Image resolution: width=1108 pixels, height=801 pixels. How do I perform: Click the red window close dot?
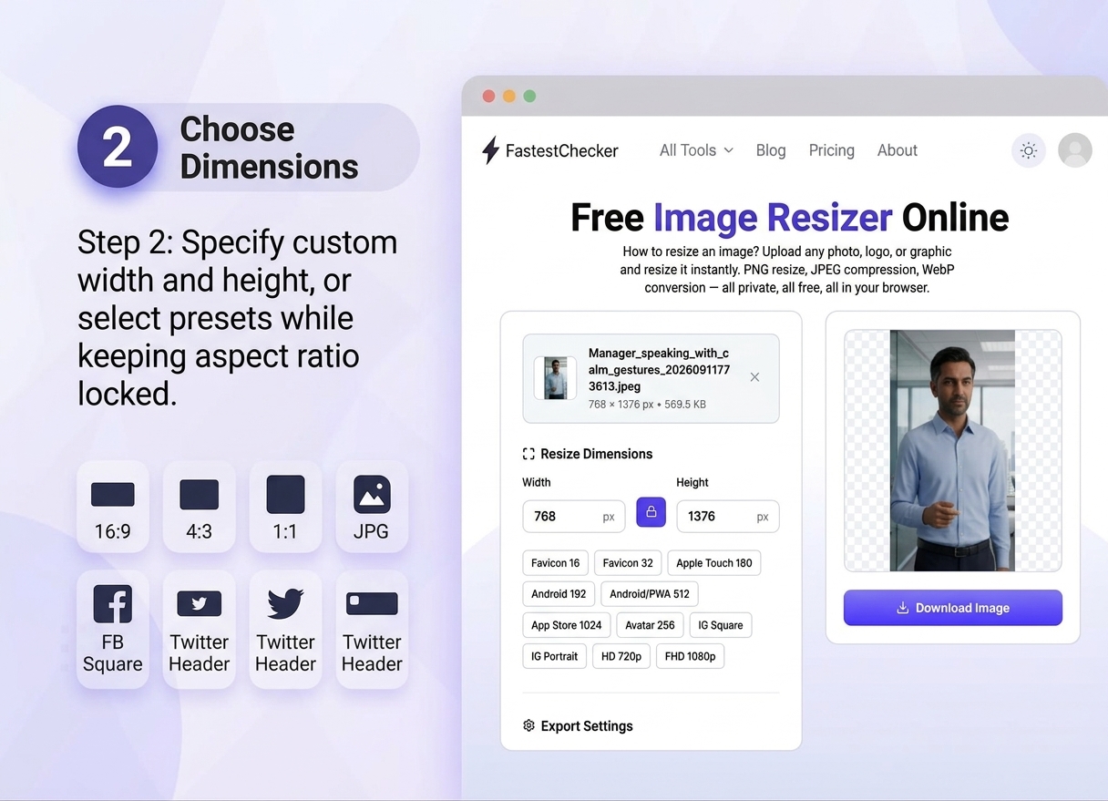(488, 96)
